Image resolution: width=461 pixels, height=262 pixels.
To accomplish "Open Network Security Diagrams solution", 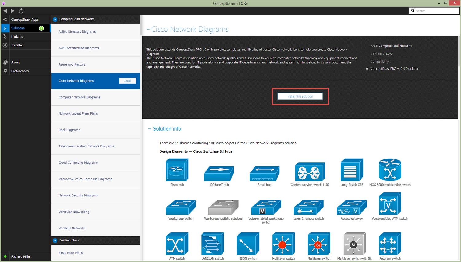I will (96, 195).
